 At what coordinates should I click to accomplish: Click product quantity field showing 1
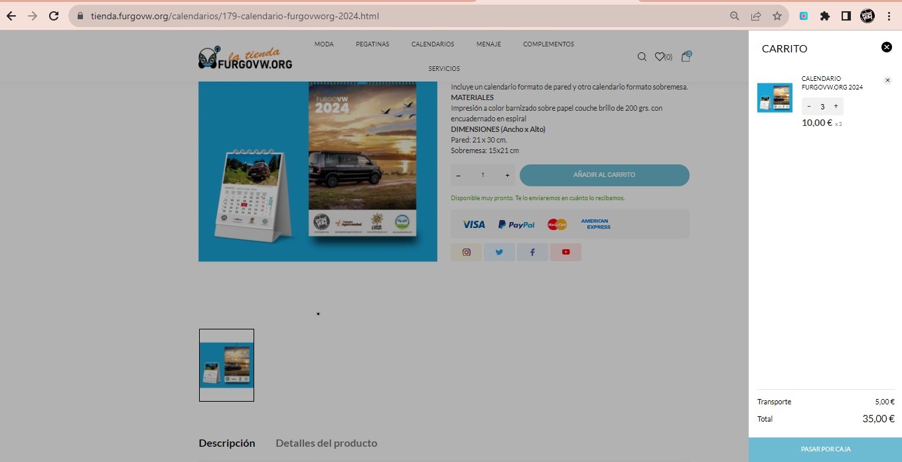(x=483, y=175)
